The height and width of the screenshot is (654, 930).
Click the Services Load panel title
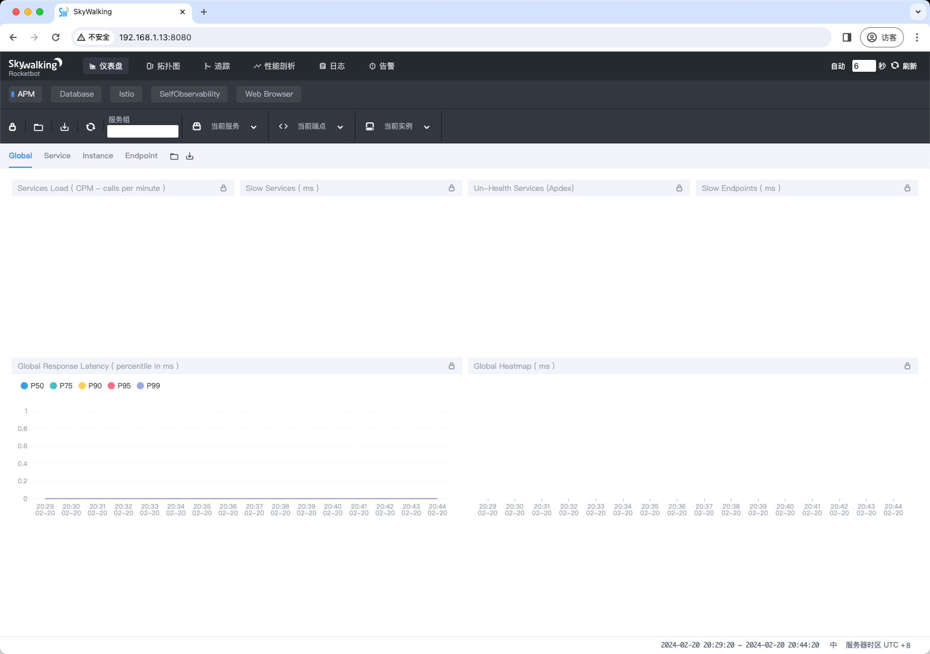coord(91,188)
